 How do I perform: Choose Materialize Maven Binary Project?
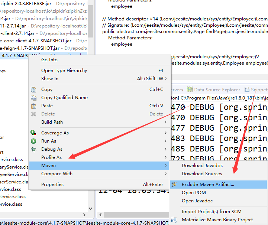(x=218, y=220)
